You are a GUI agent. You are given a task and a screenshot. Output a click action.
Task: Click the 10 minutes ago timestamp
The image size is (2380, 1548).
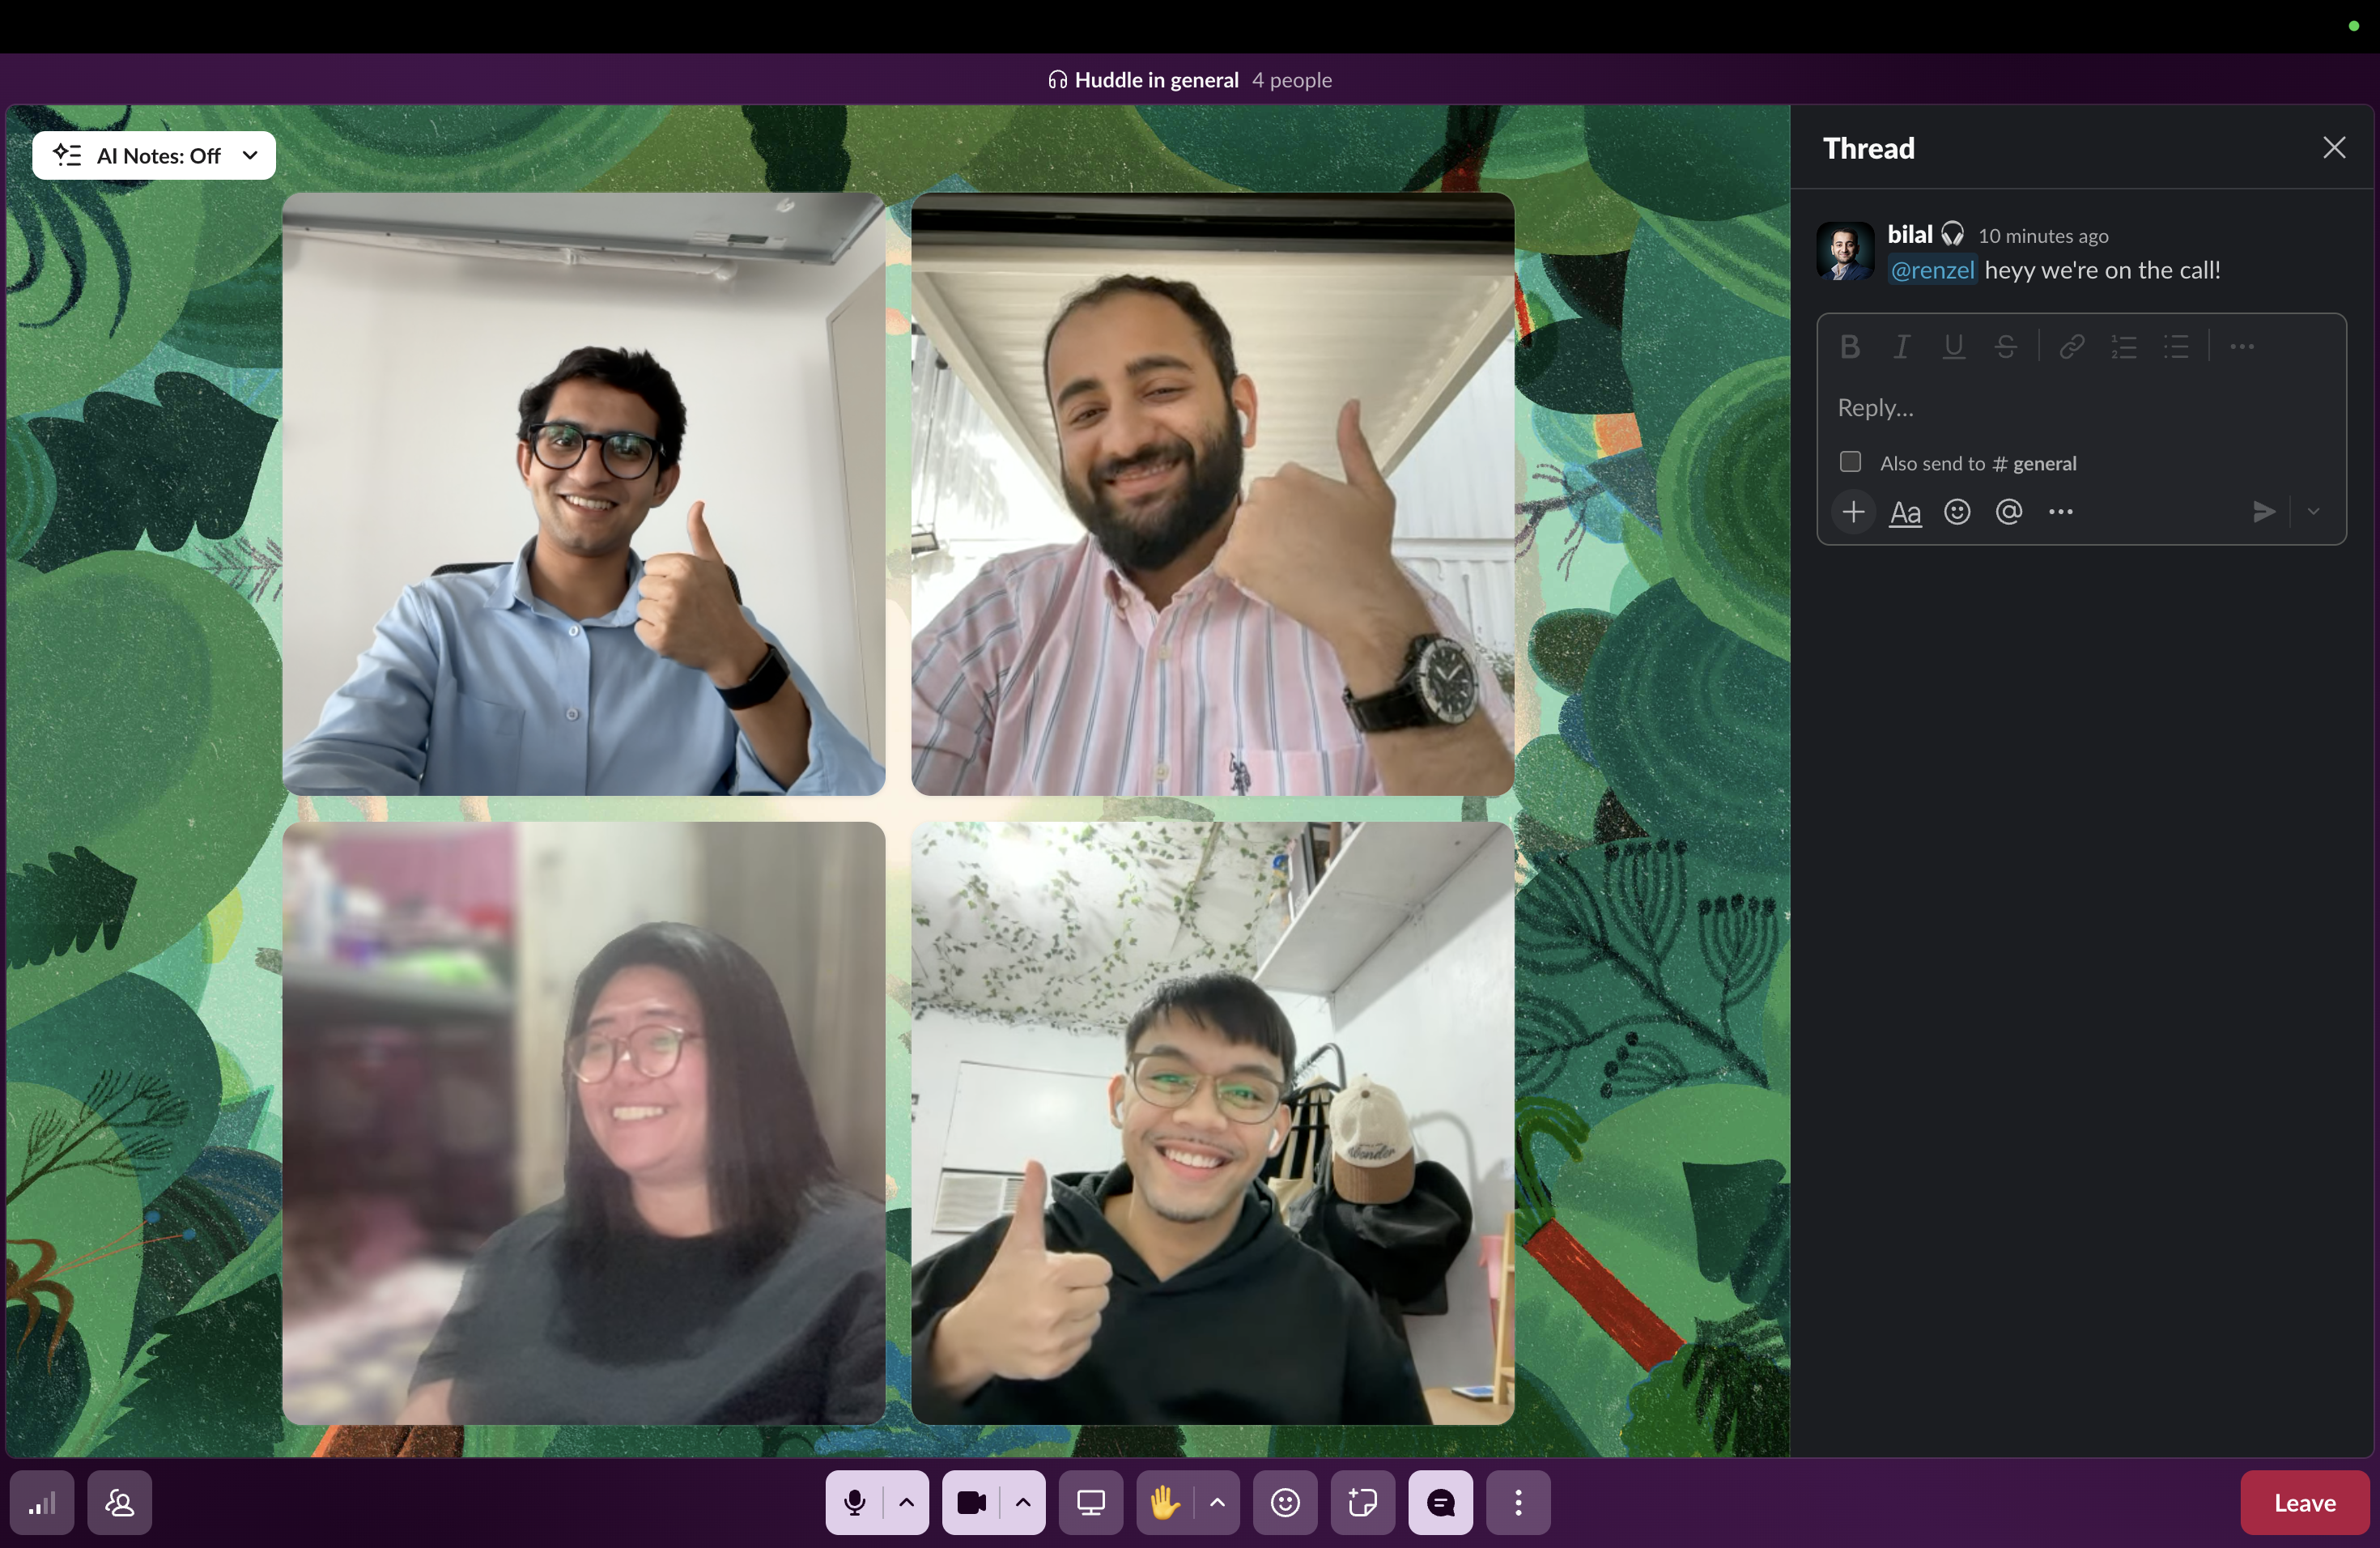click(2043, 236)
